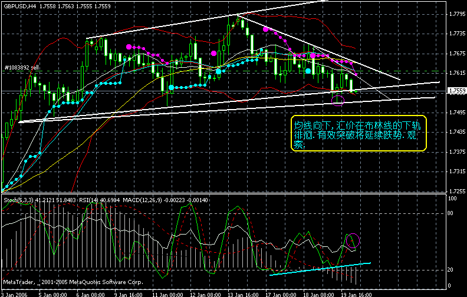
Task: Click the 13 Jan 16:00 time label
Action: click(x=243, y=295)
